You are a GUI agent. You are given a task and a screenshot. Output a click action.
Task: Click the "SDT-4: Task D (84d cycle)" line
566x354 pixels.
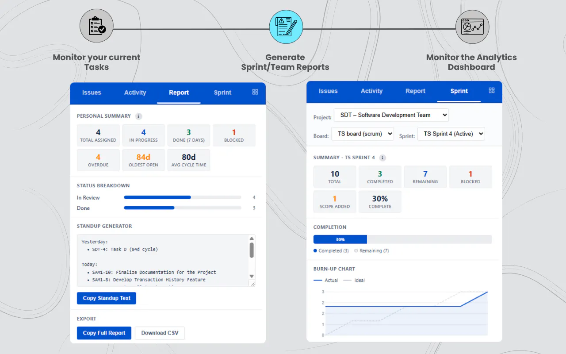pos(125,250)
